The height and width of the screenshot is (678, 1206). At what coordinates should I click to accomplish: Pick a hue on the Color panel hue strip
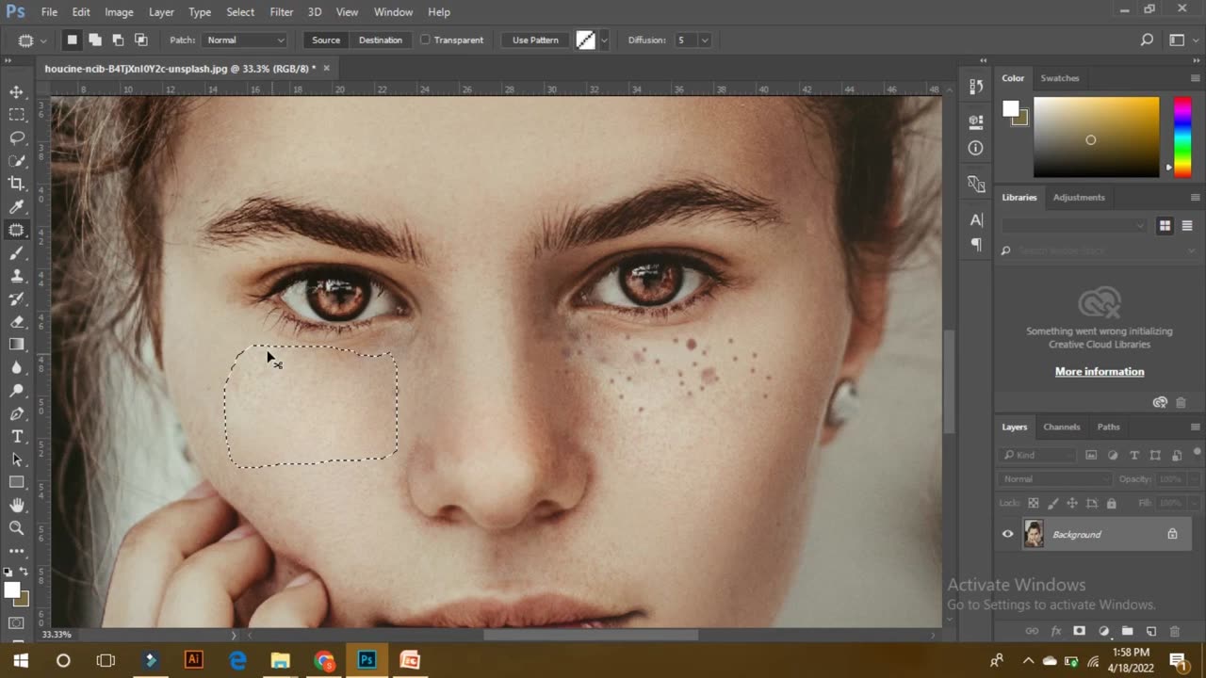click(1182, 136)
